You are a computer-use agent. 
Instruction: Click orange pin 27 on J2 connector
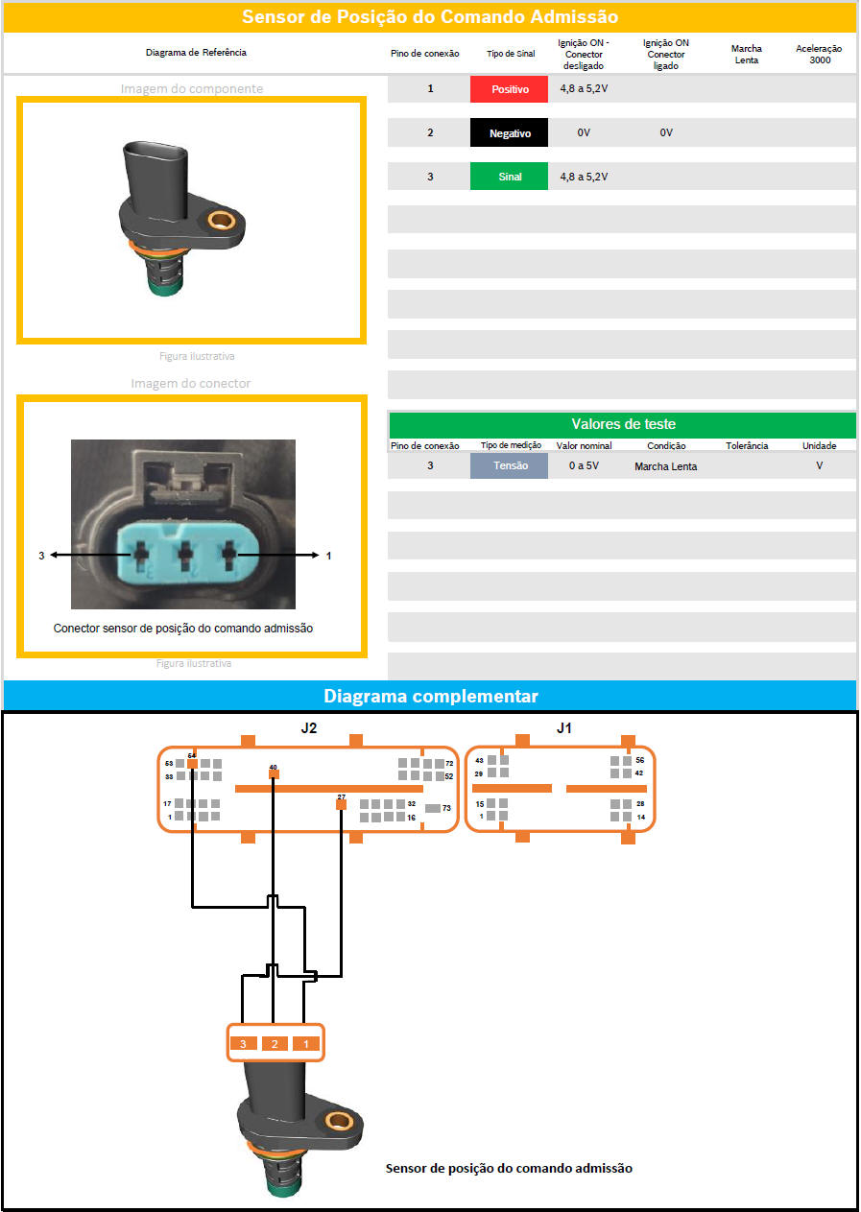click(x=341, y=804)
